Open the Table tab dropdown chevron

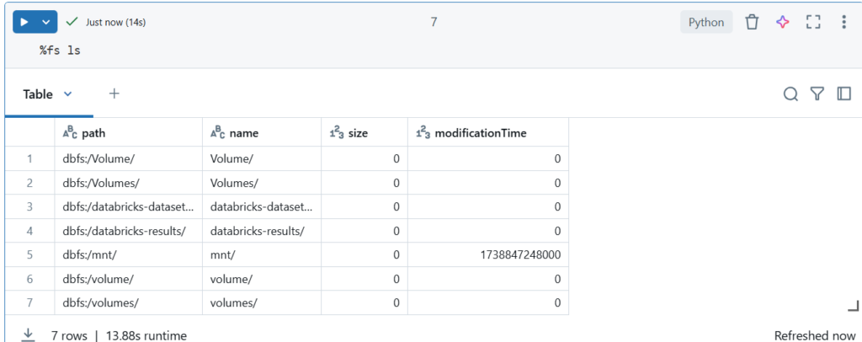click(x=68, y=94)
